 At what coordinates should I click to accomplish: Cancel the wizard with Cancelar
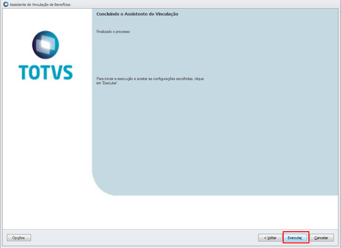pyautogui.click(x=322, y=237)
